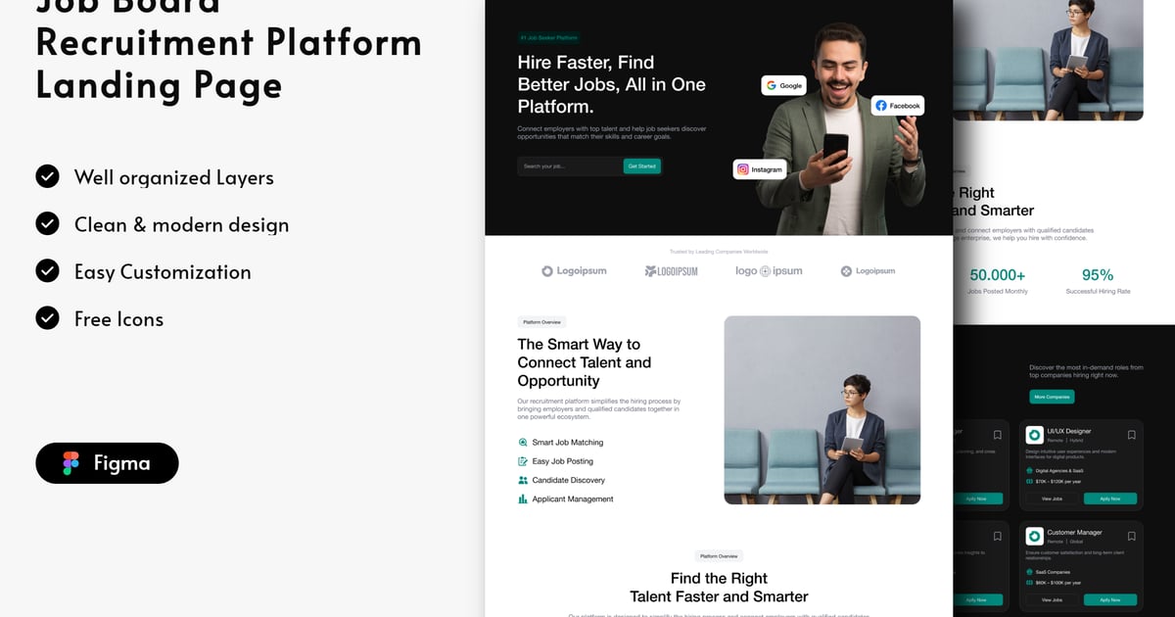Click the More Companies button
1175x617 pixels.
[1052, 397]
